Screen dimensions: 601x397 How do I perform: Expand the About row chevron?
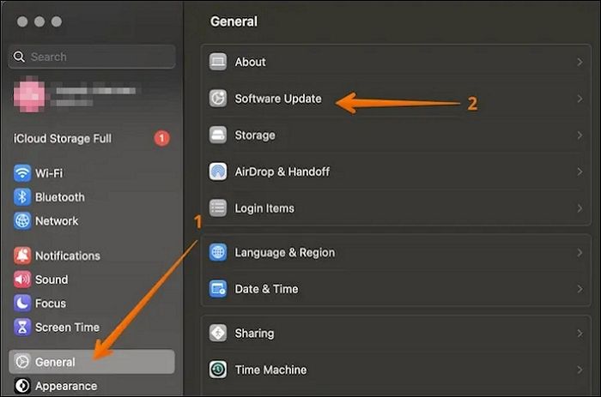pyautogui.click(x=580, y=62)
